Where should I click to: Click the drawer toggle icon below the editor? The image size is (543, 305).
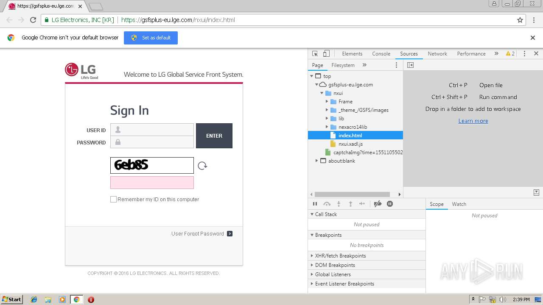(536, 192)
